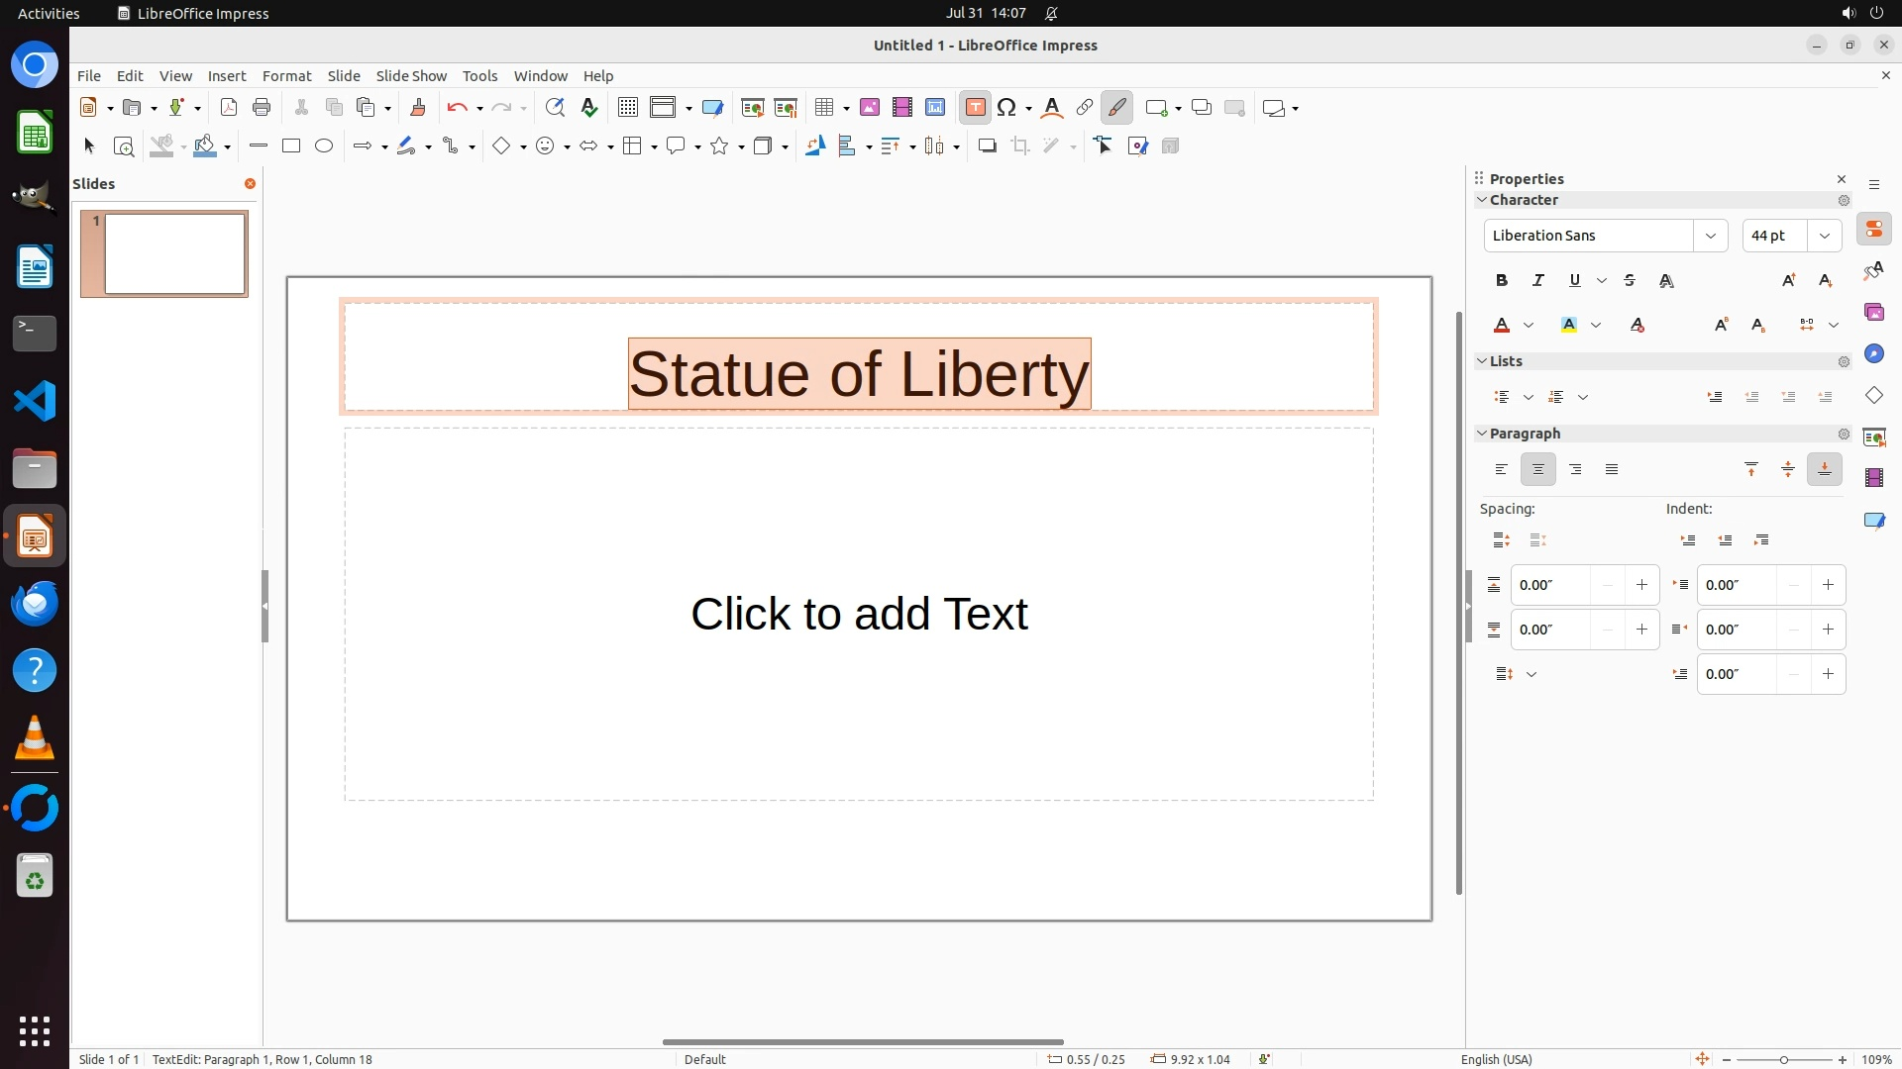Click the 'Click to add Text' placeholder
The image size is (1902, 1069).
(859, 614)
